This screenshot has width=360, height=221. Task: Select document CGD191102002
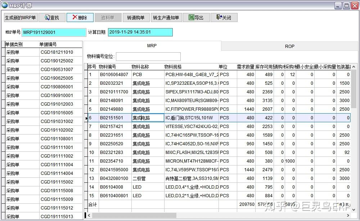click(x=57, y=130)
